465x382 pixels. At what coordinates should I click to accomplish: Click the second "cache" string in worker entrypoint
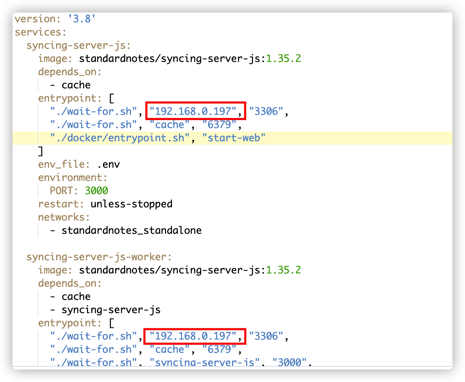click(x=170, y=349)
